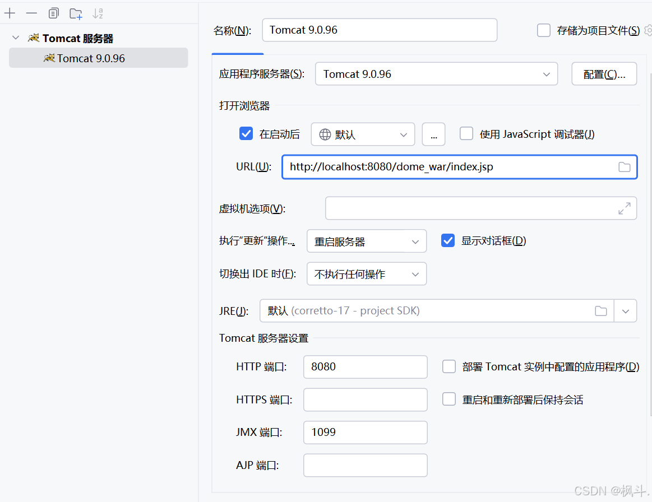Click the JRE 默认 corretto-17 field
The width and height of the screenshot is (652, 502).
click(x=437, y=311)
